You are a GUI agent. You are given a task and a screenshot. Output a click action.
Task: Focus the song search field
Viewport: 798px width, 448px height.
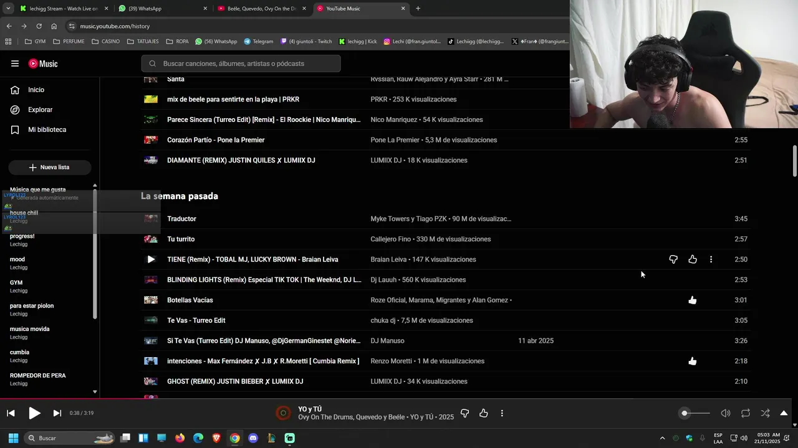(241, 63)
